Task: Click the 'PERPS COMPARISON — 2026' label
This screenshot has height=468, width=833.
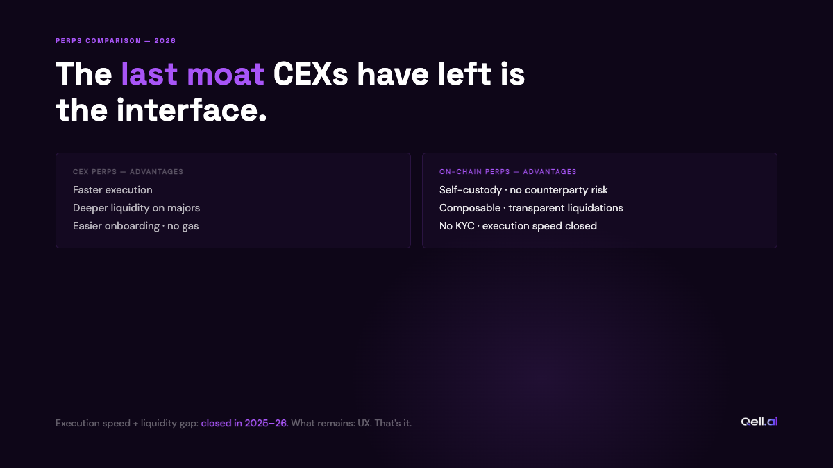Action: pyautogui.click(x=116, y=41)
